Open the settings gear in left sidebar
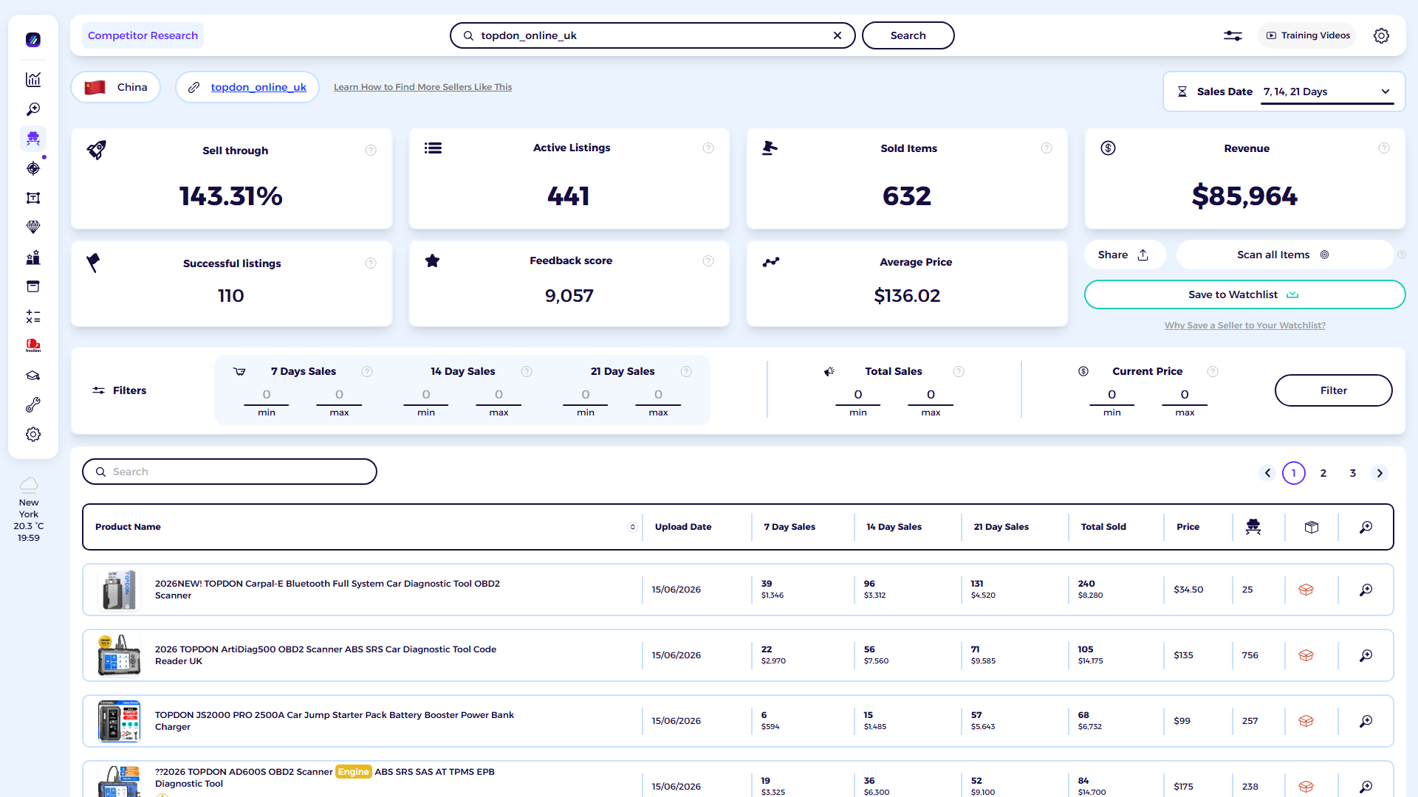The width and height of the screenshot is (1418, 797). coord(33,435)
